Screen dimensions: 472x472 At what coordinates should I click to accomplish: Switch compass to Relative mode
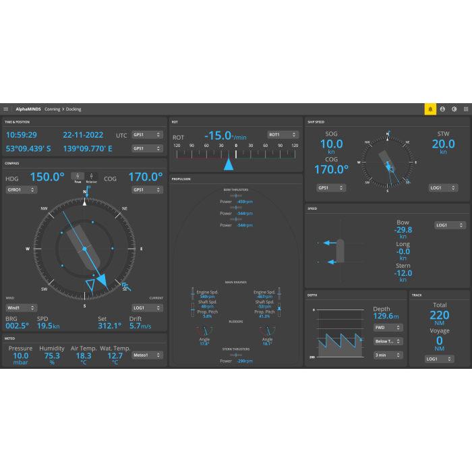[91, 178]
